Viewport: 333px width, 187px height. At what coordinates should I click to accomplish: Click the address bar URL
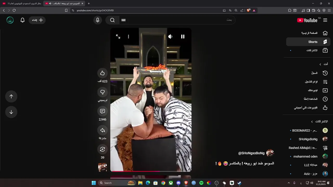tap(95, 10)
